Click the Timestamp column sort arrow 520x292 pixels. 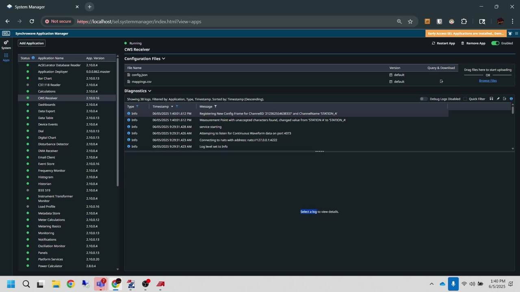pyautogui.click(x=172, y=106)
